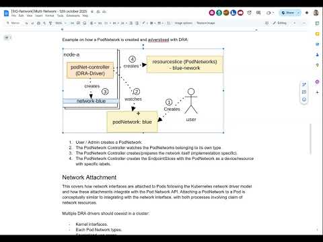Open the zoom level dropdown
Screen dimensions: 323x242
pyautogui.click(x=61, y=23)
